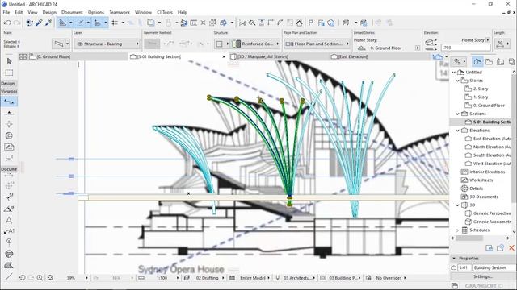
Task: Click the 0. Ground Floor home story arrow
Action: 418,48
